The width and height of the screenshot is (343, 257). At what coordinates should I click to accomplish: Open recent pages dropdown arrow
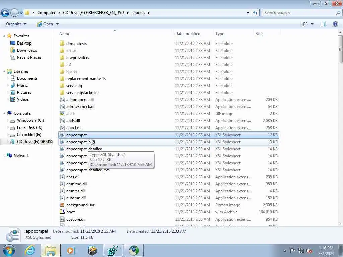(21, 13)
